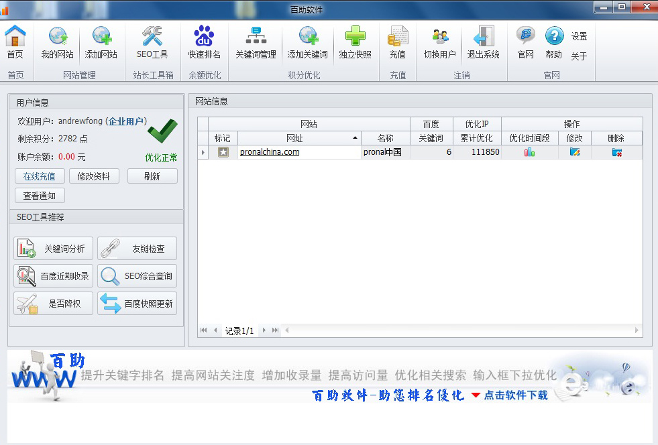This screenshot has width=658, height=445.
Task: Open the 友链检查 tool
Action: 138,248
